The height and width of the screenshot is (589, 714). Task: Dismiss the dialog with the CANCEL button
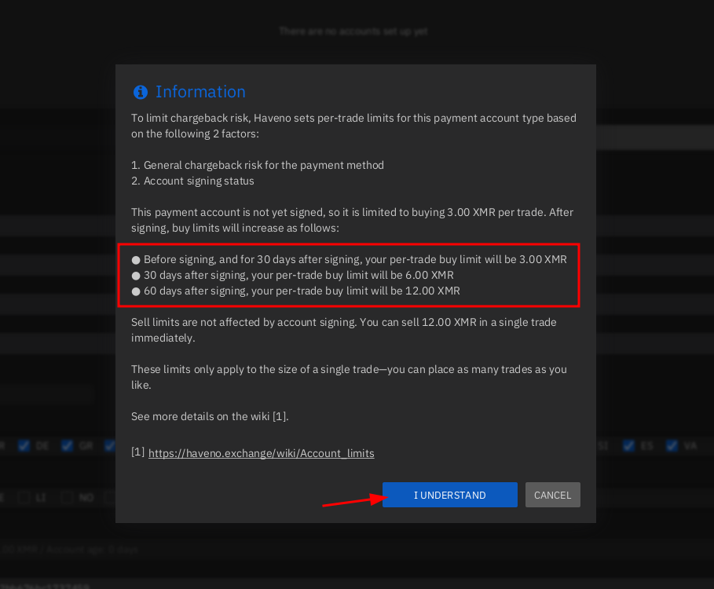click(552, 495)
